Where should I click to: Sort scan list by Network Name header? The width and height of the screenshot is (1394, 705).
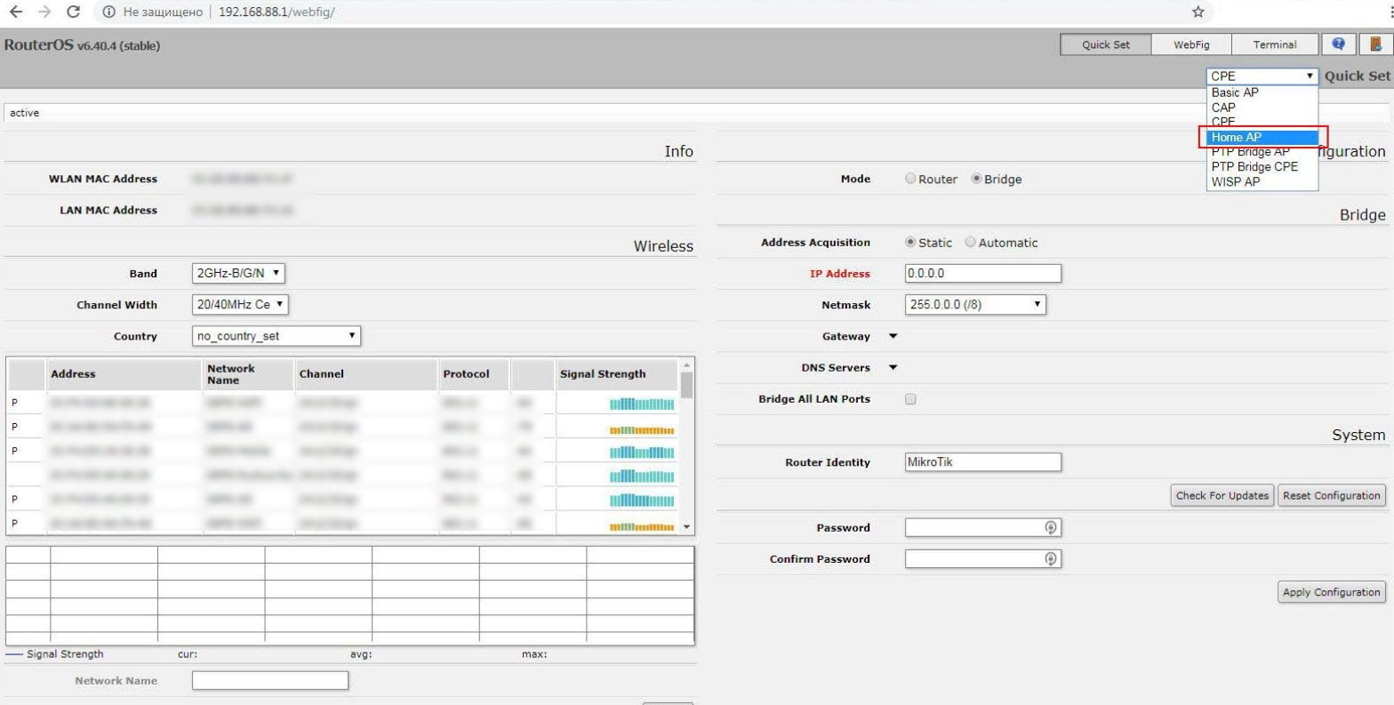(x=247, y=374)
